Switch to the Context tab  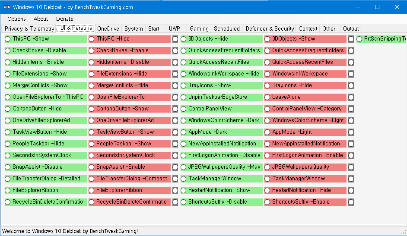click(x=308, y=28)
